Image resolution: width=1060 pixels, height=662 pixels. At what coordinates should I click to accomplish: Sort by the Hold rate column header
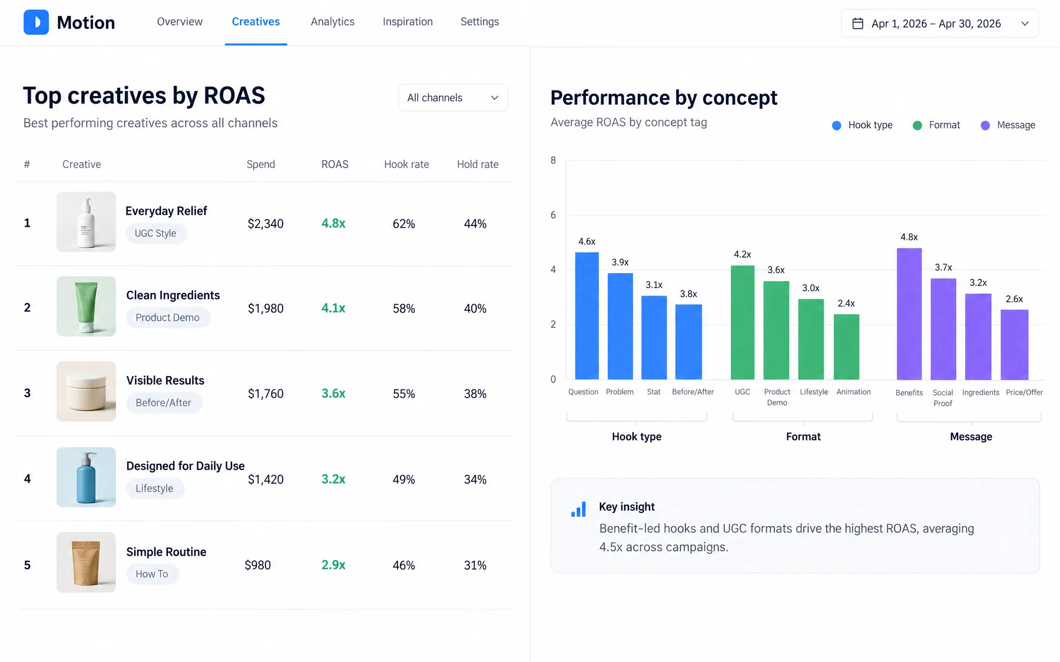click(x=478, y=164)
